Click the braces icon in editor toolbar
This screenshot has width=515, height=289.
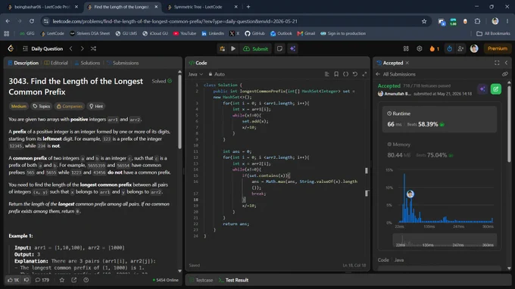coord(346,74)
